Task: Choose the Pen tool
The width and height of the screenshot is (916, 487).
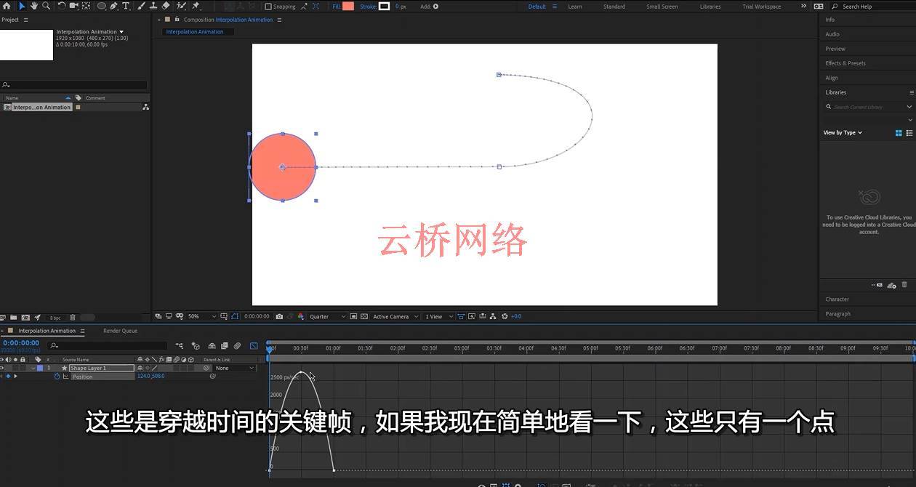Action: pos(113,6)
